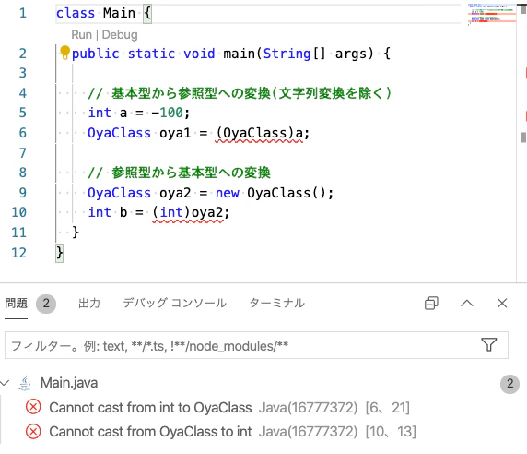This screenshot has height=454, width=527.
Task: Select the 'Cannot cast from OyaClass to int' error
Action: pos(150,432)
